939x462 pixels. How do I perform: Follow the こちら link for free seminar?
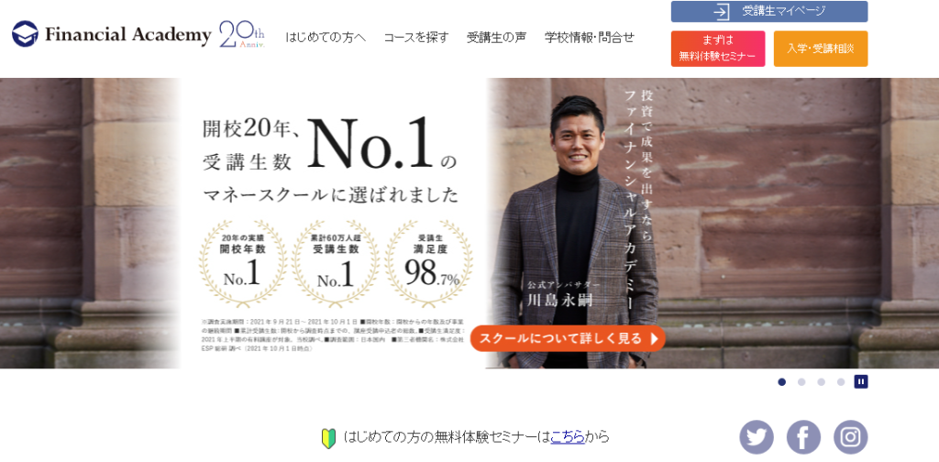(x=568, y=437)
